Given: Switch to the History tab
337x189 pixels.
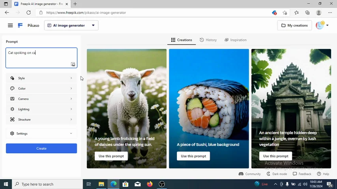Looking at the screenshot, I should (208, 40).
